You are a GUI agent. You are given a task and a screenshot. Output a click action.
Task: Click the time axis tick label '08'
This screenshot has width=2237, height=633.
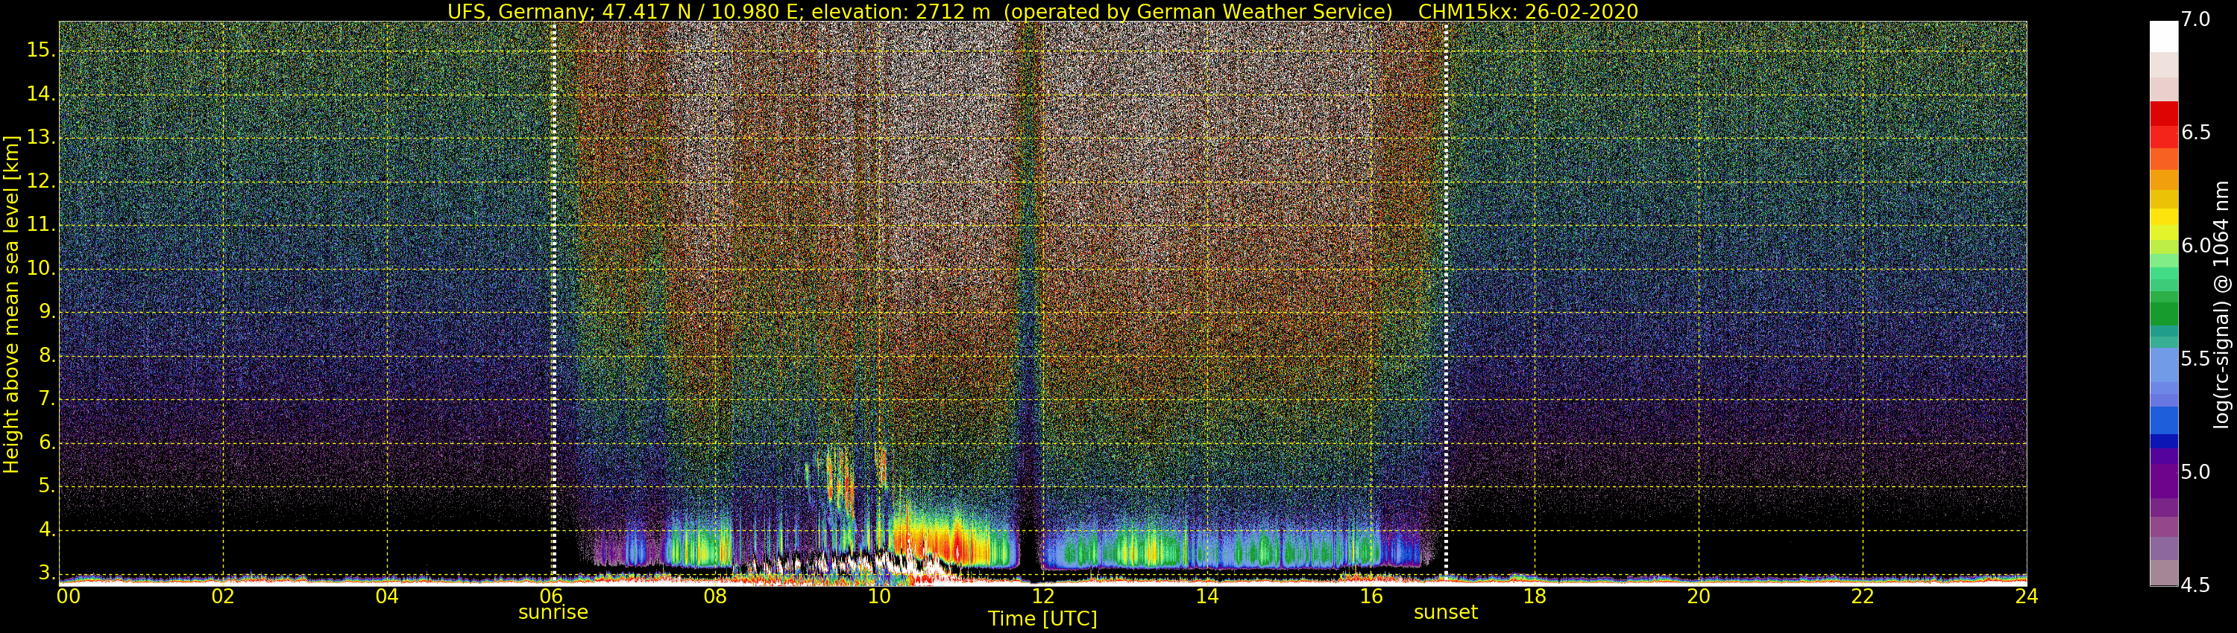(x=714, y=596)
